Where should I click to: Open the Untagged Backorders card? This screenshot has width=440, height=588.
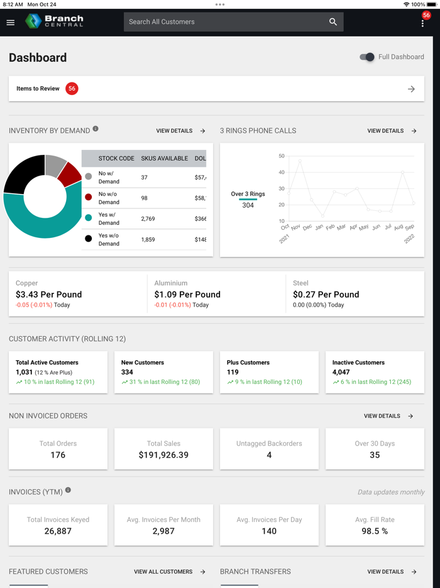coord(269,449)
